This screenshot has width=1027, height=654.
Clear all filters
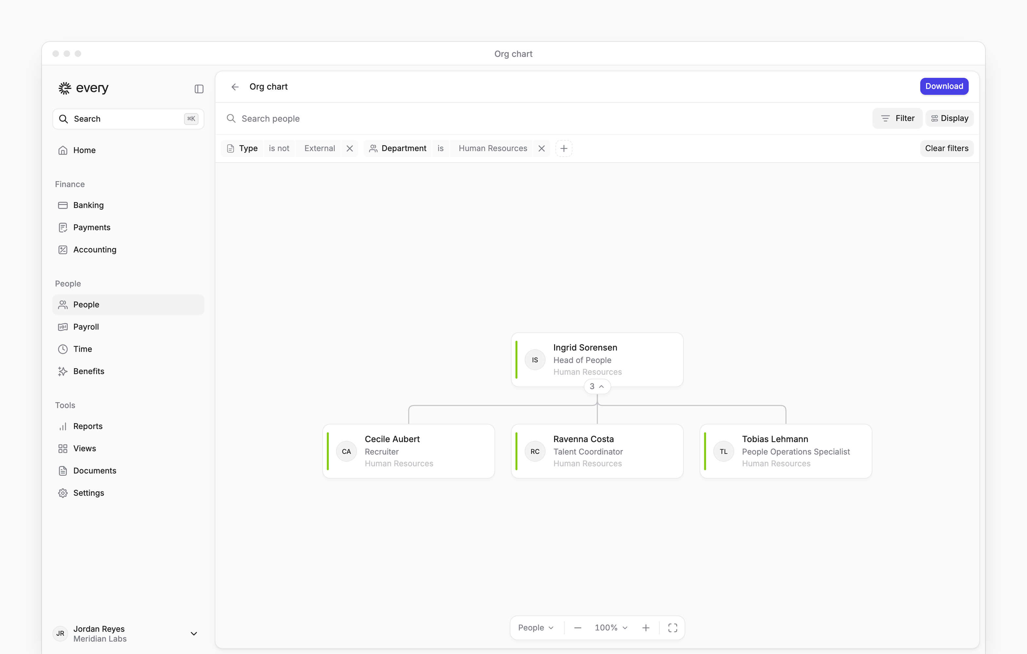point(946,148)
